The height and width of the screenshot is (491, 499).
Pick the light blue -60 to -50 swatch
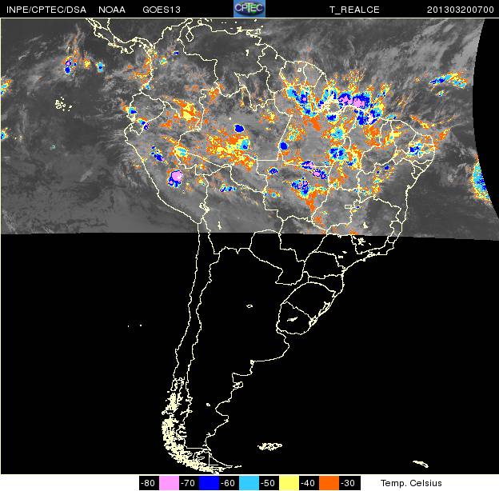point(249,483)
